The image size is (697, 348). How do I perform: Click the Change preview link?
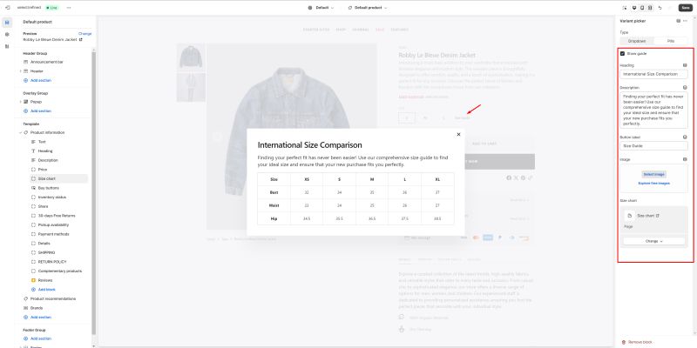[x=85, y=34]
